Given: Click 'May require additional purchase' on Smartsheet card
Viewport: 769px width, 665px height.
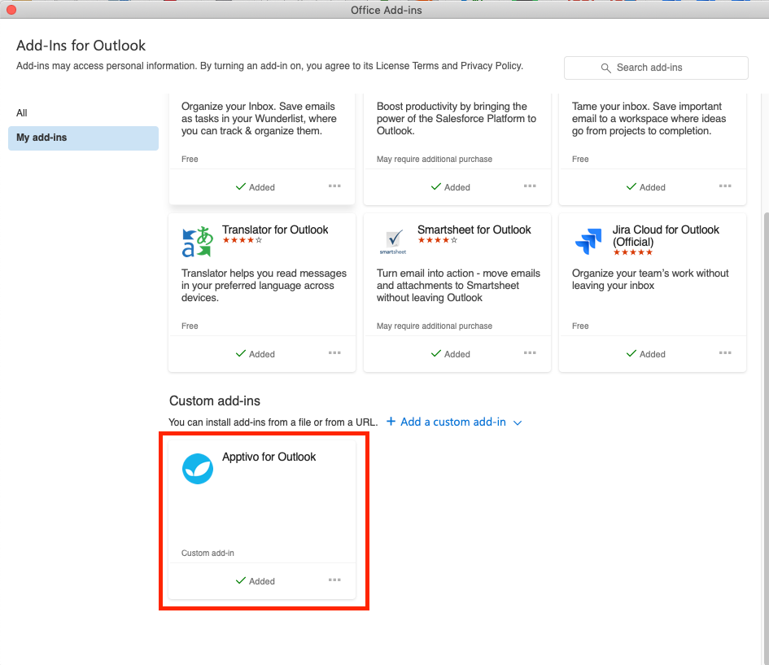Looking at the screenshot, I should [x=434, y=326].
